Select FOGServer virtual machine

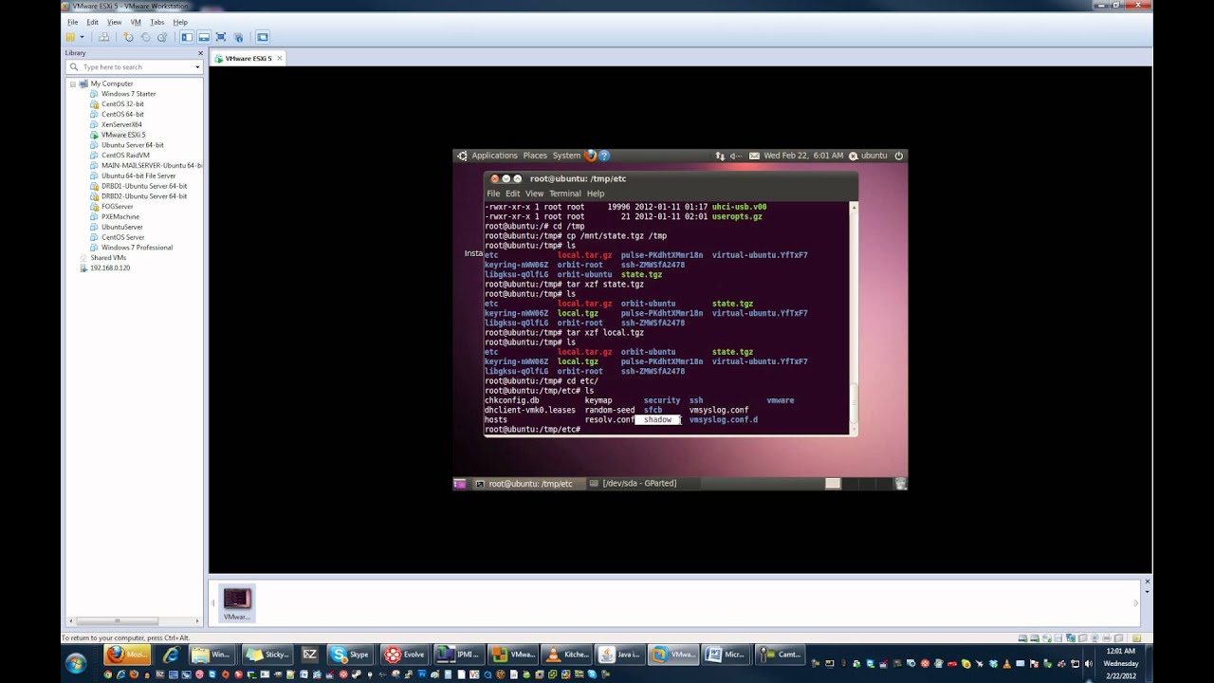[x=117, y=206]
